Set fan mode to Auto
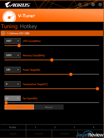Image resolution: width=104 pixels, height=138 pixels. (19, 107)
